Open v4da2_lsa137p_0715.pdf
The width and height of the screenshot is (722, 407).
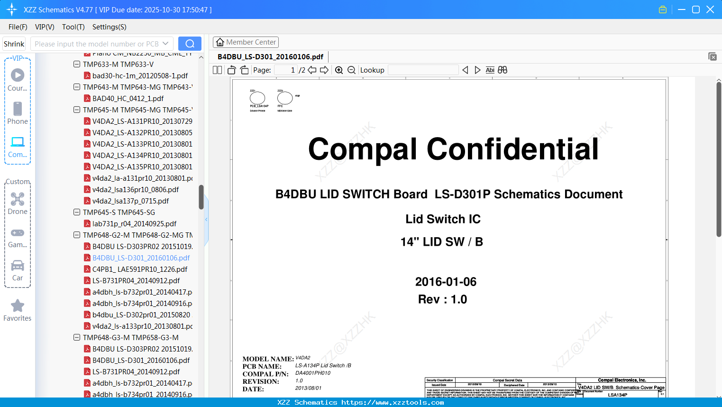(130, 201)
